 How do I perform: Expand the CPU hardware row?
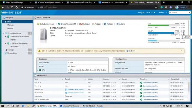tap(37, 70)
